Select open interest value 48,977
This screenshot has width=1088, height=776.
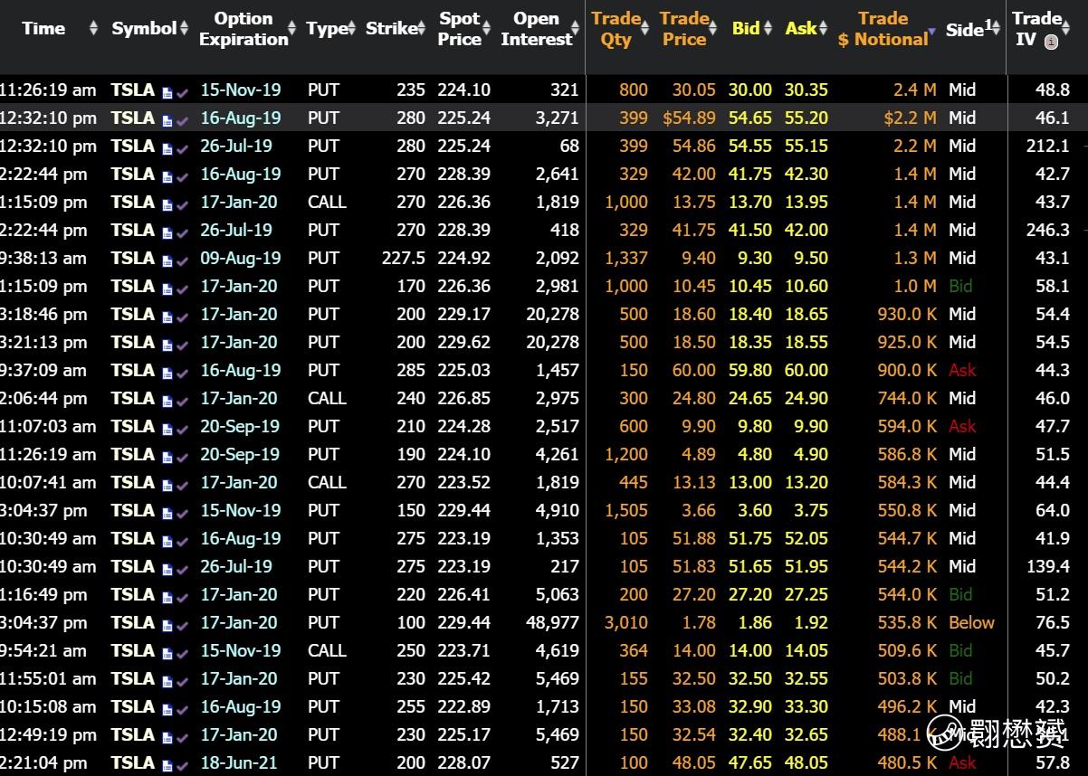pos(552,622)
